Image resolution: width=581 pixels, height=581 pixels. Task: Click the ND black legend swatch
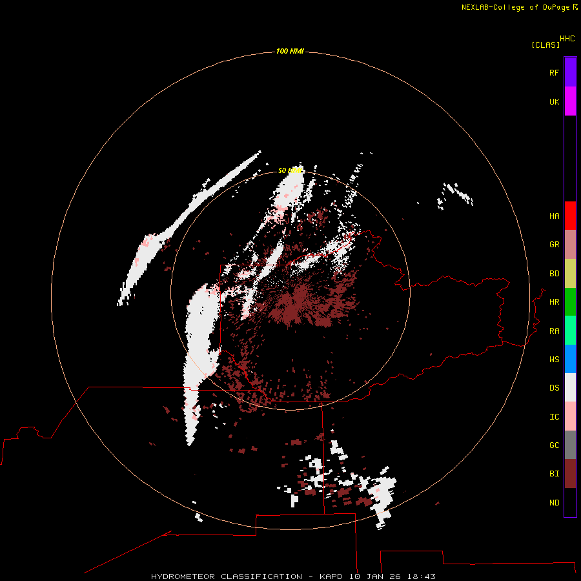tap(570, 502)
